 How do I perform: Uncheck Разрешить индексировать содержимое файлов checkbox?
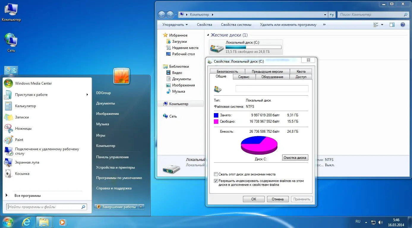pos(216,181)
